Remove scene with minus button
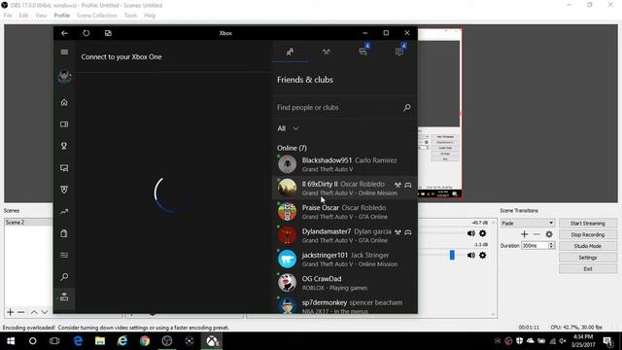The width and height of the screenshot is (622, 350). [21, 312]
